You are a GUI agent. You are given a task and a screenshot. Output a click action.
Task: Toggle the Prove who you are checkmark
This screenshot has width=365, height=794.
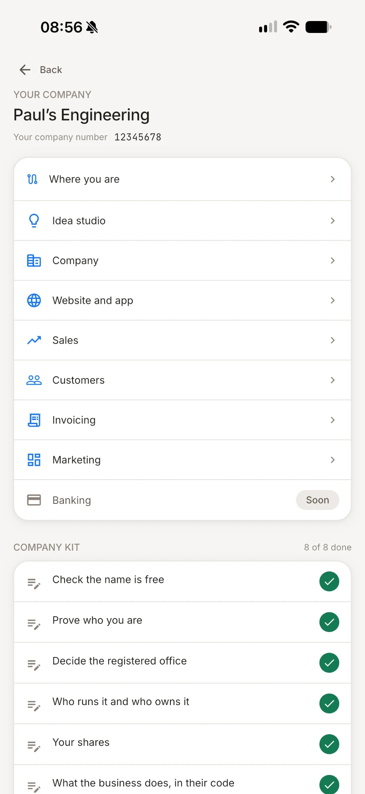point(329,622)
